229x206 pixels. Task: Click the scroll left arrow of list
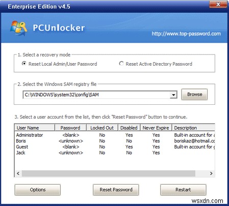point(18,173)
